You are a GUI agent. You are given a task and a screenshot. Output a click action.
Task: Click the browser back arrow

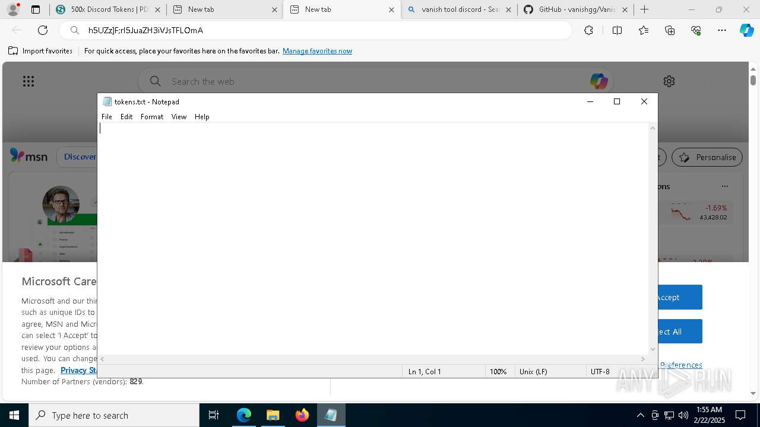[x=17, y=30]
